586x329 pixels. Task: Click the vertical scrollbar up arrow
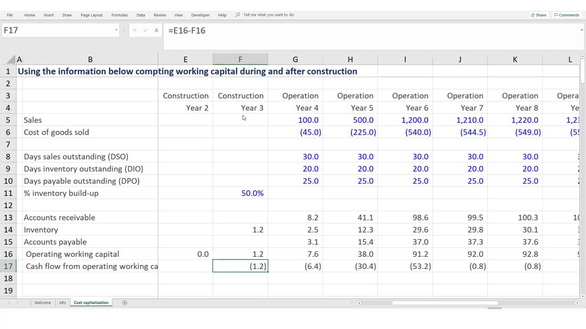pyautogui.click(x=582, y=57)
